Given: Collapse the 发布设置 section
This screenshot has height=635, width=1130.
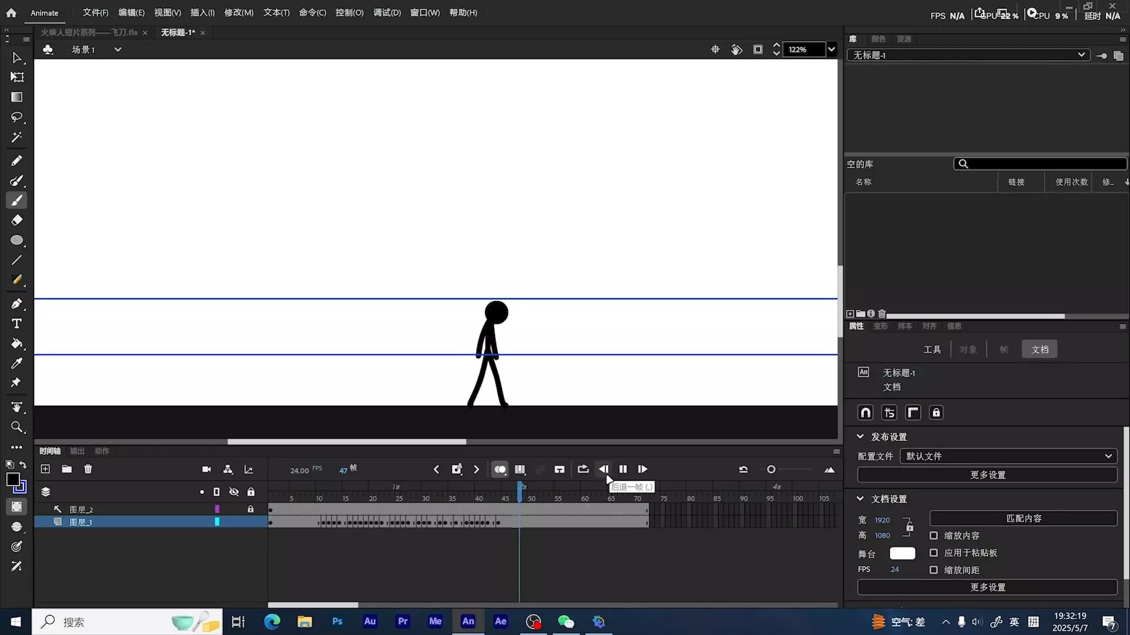Looking at the screenshot, I should pos(860,437).
